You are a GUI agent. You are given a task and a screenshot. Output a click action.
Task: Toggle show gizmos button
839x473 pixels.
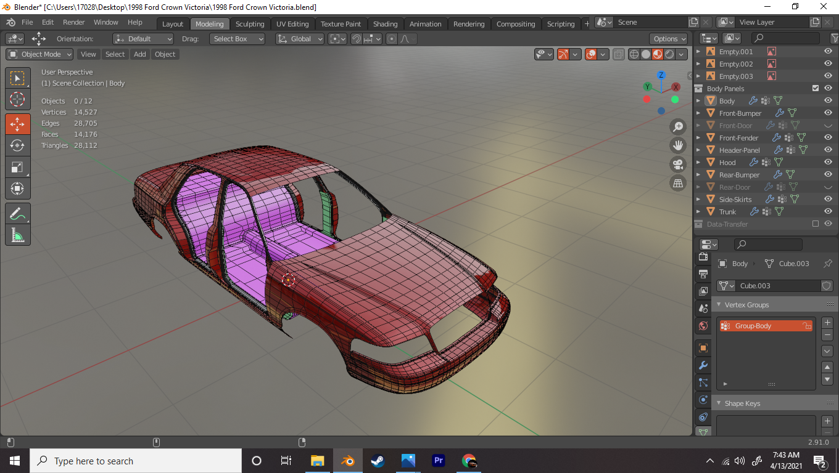pos(563,54)
